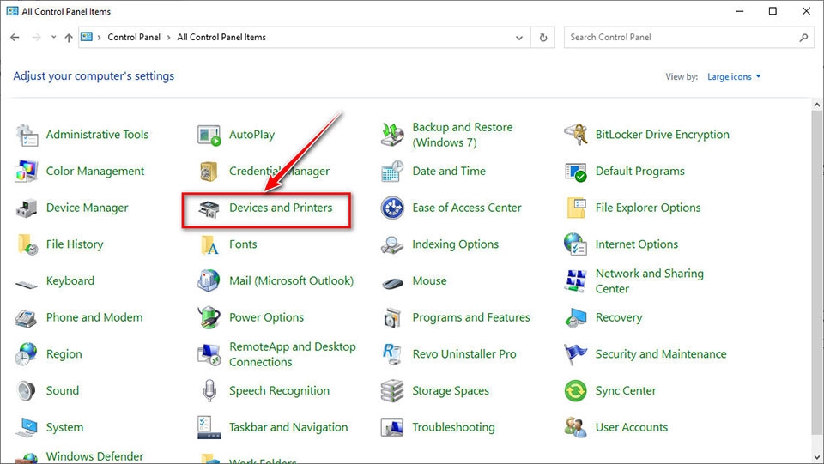Screen dimensions: 824x464
Task: Click the Backup and Restore icon
Action: (x=392, y=135)
